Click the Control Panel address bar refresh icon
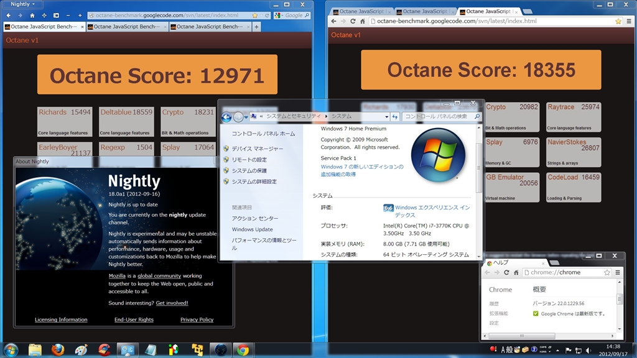 394,116
